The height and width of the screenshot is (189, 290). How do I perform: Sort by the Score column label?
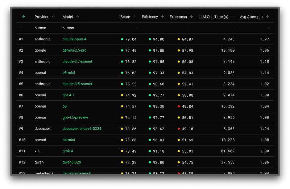[x=125, y=17]
